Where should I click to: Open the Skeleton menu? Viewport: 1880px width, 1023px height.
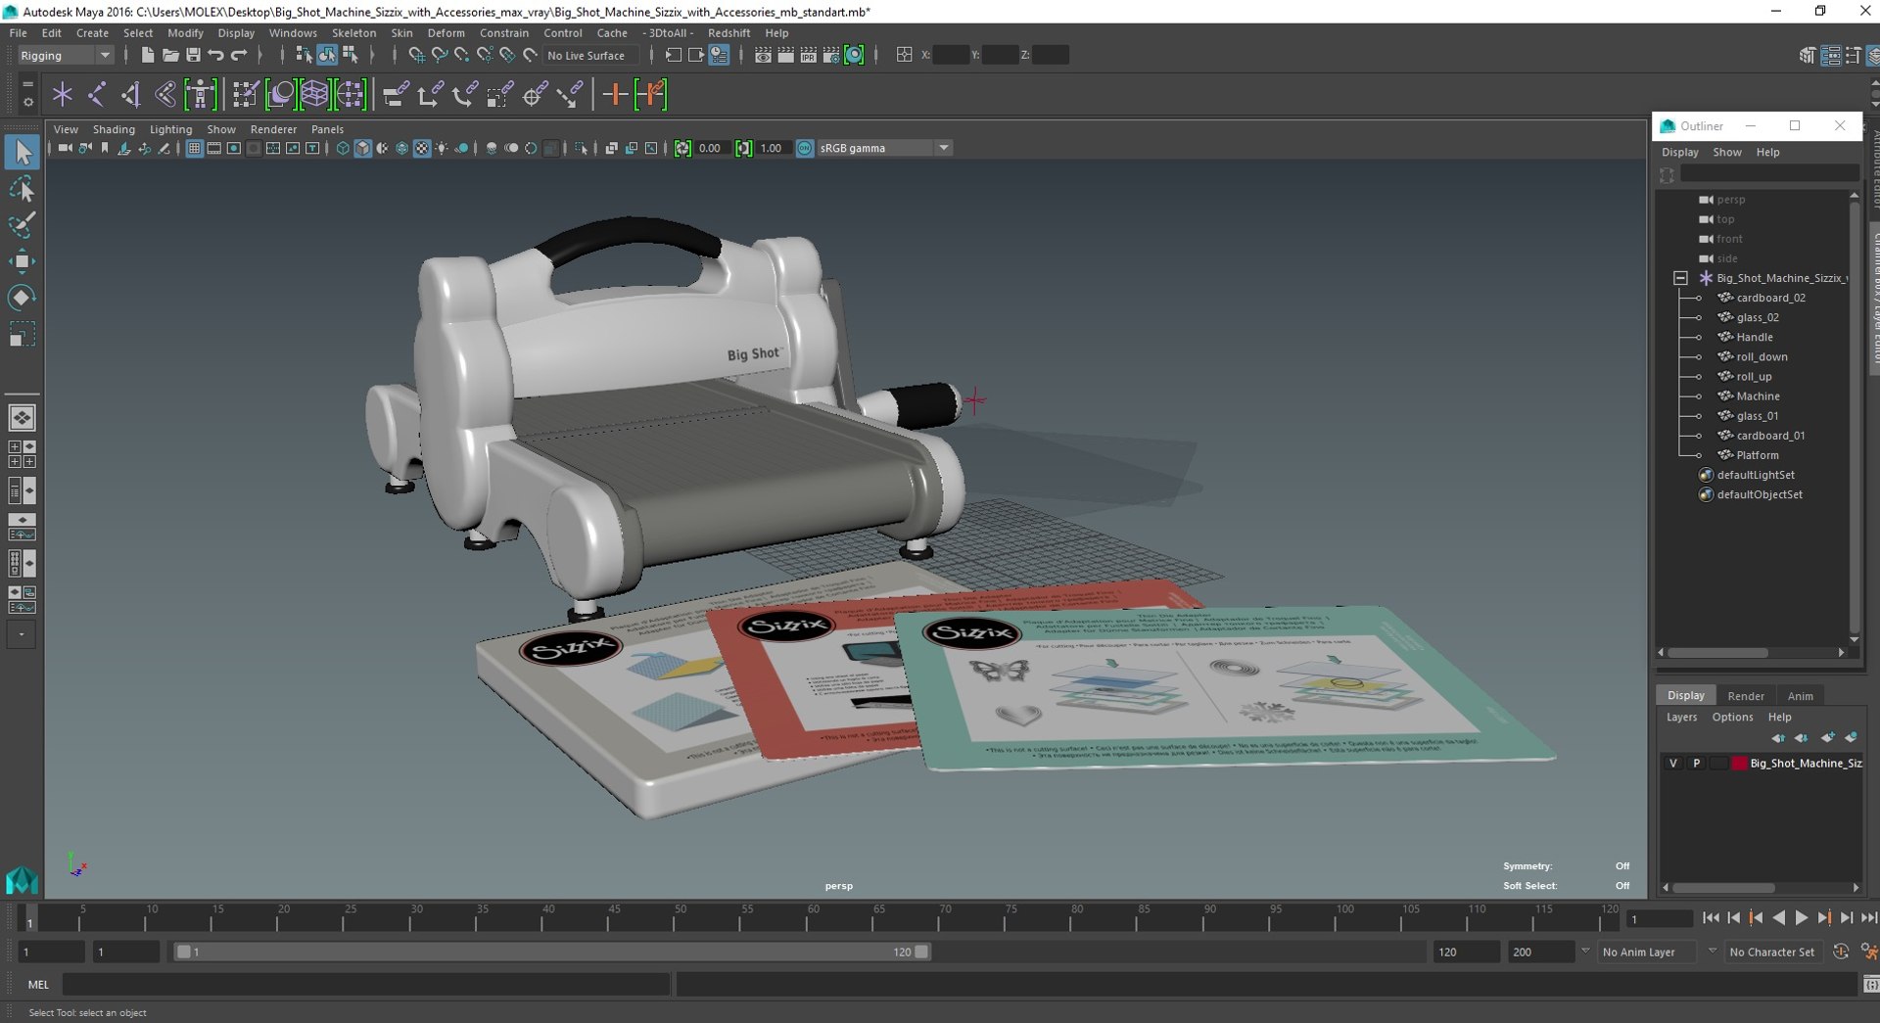(x=353, y=32)
